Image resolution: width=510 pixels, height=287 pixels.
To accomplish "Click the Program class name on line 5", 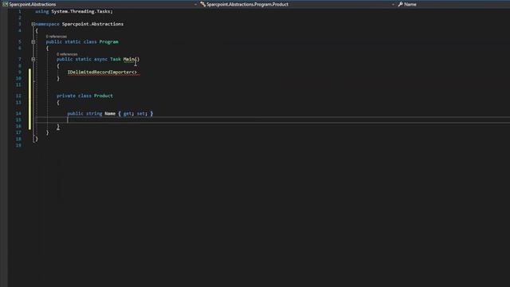I will [x=109, y=41].
